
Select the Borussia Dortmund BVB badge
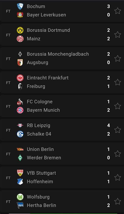20,30
